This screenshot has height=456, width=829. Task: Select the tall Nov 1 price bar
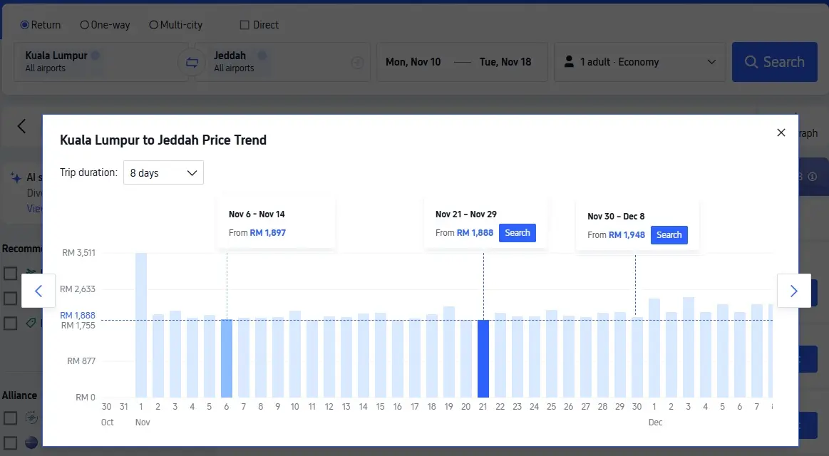tap(141, 325)
